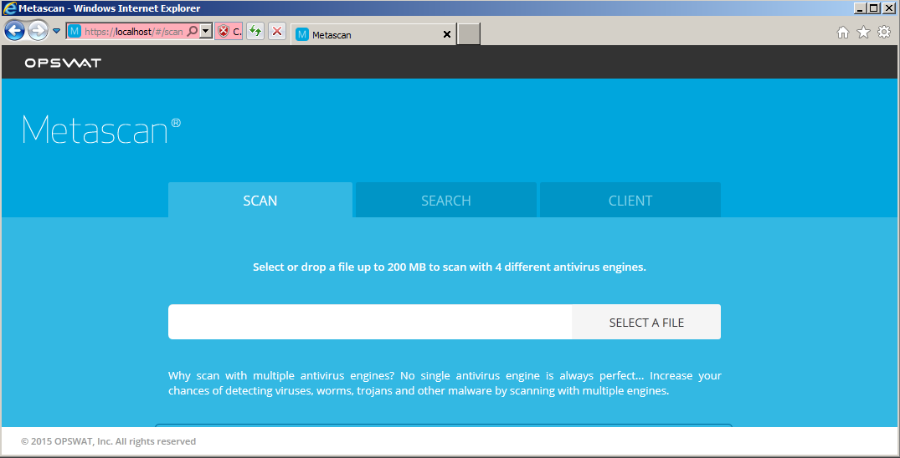
Task: Expand the address bar autocomplete dropdown
Action: 206,32
